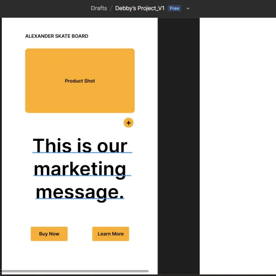This screenshot has height=276, width=276.
Task: Click the round plus icon
Action: click(x=128, y=123)
